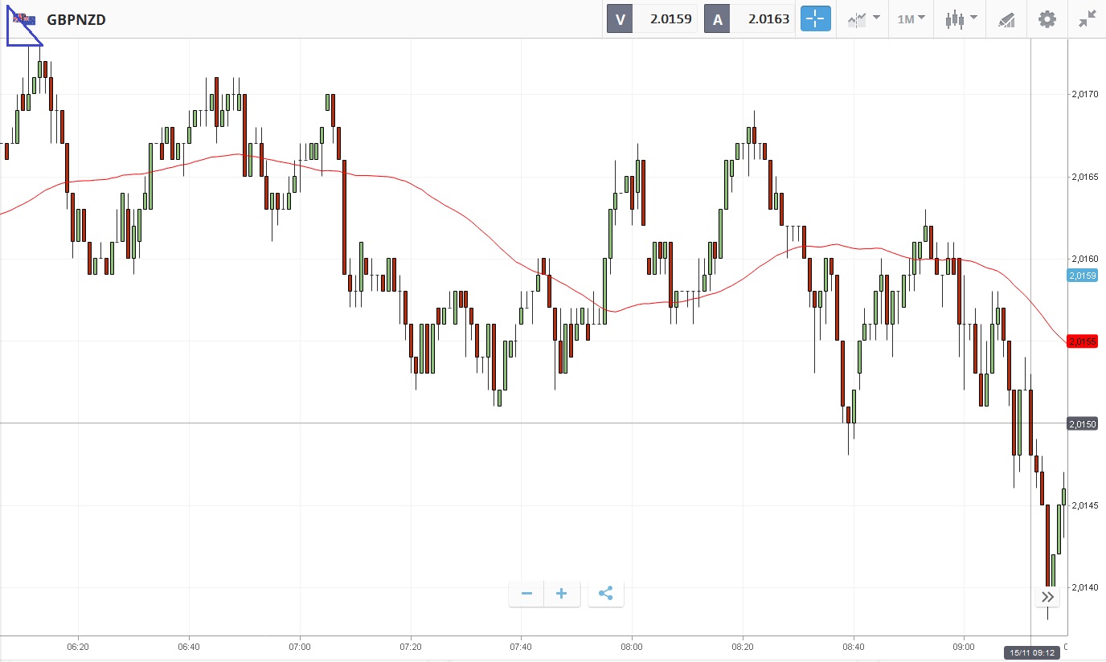This screenshot has height=662, width=1106.
Task: Toggle the crosshair cursor tool
Action: tap(815, 19)
